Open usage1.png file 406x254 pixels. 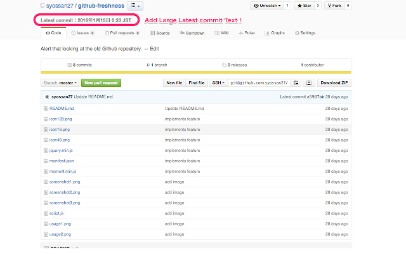click(x=60, y=224)
